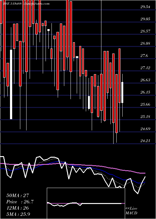Click the tall white candlestick near the left

click(11, 84)
